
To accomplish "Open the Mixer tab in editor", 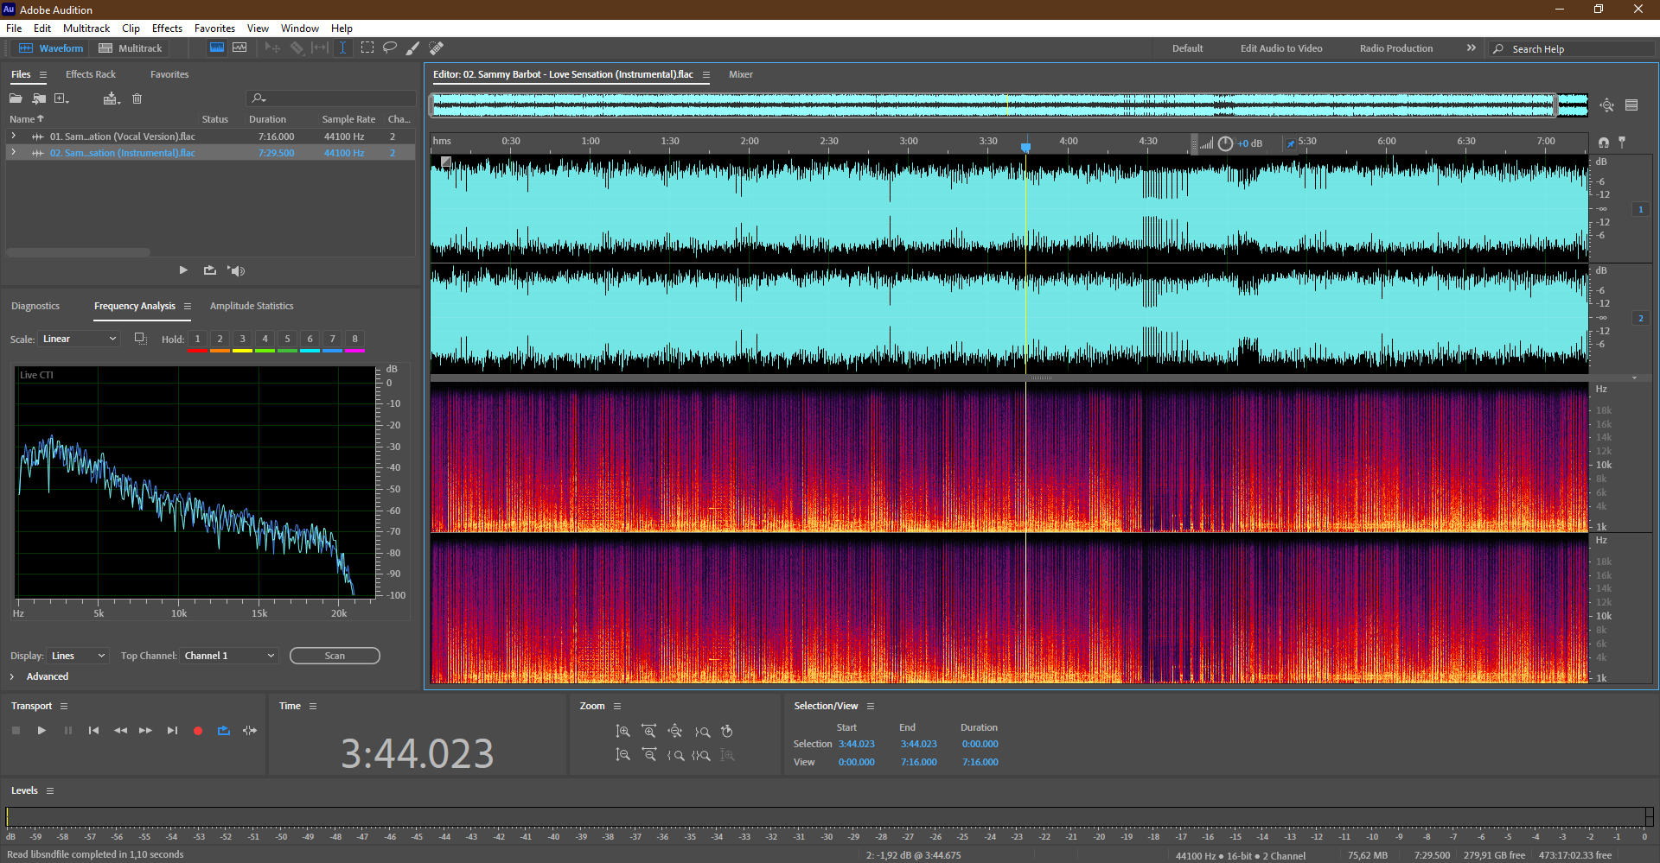I will [741, 74].
